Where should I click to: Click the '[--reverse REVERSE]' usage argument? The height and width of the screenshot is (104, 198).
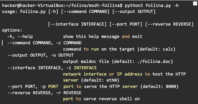169,24
